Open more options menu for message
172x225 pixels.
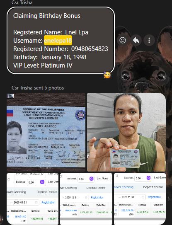pos(149,40)
